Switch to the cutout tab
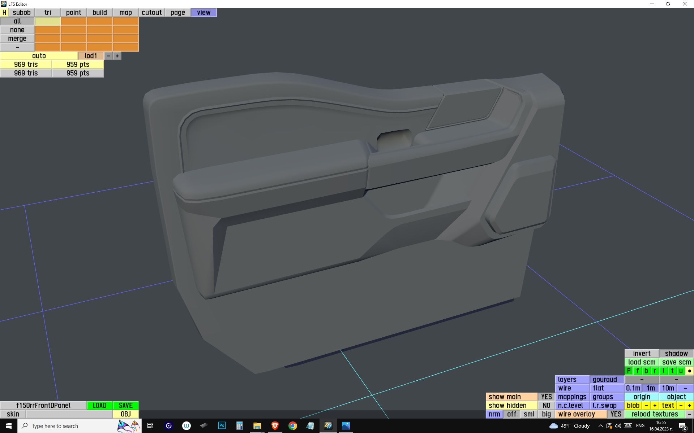This screenshot has height=433, width=694. click(151, 13)
